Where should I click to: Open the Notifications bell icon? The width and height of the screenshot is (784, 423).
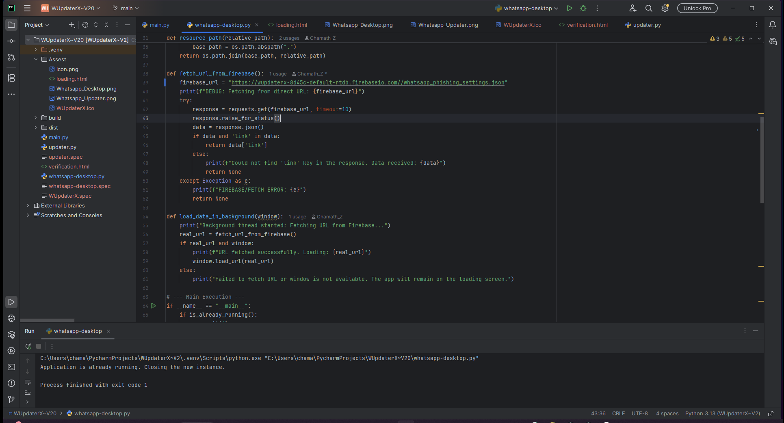coord(773,25)
